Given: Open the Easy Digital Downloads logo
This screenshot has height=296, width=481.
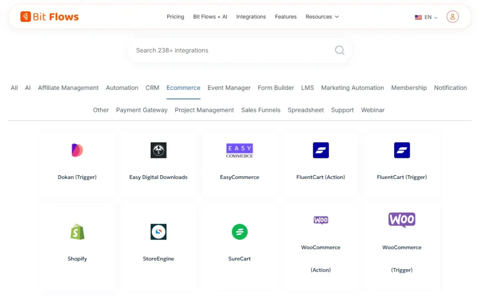Looking at the screenshot, I should click(x=159, y=150).
